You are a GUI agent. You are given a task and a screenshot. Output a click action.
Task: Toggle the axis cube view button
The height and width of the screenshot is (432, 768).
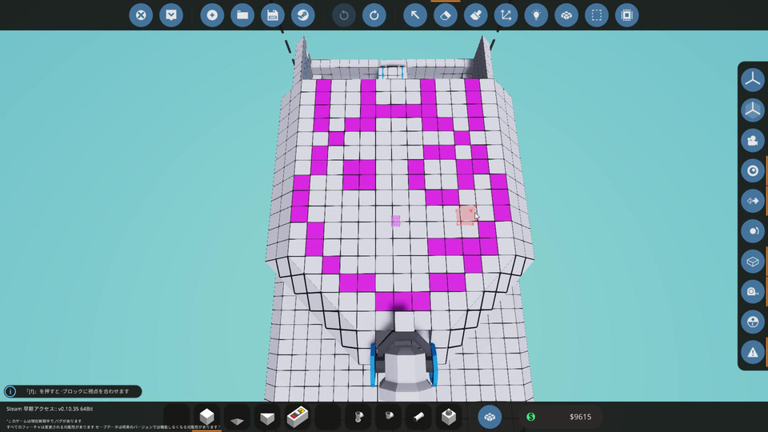752,110
